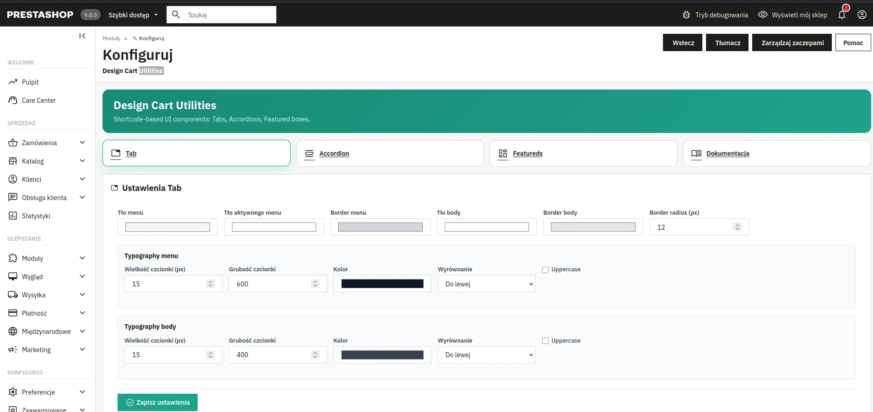Viewport: 873px width, 412px height.
Task: Pick the Border body color swatch
Action: pos(593,227)
